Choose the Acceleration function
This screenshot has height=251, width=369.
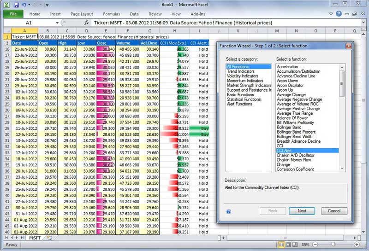point(287,66)
